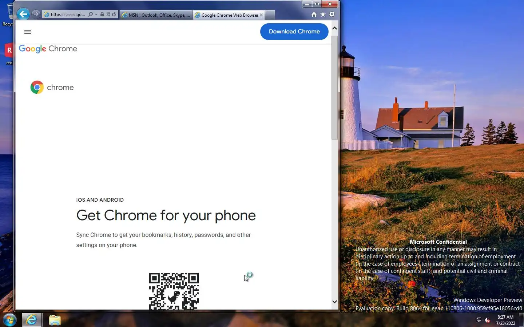
Task: Open the Favorites star icon
Action: tap(323, 15)
